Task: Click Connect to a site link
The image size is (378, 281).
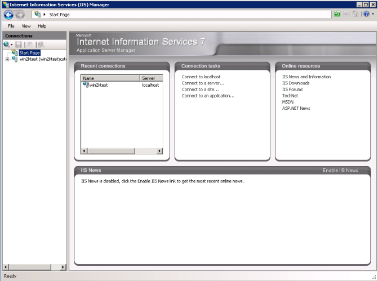Action: 201,90
